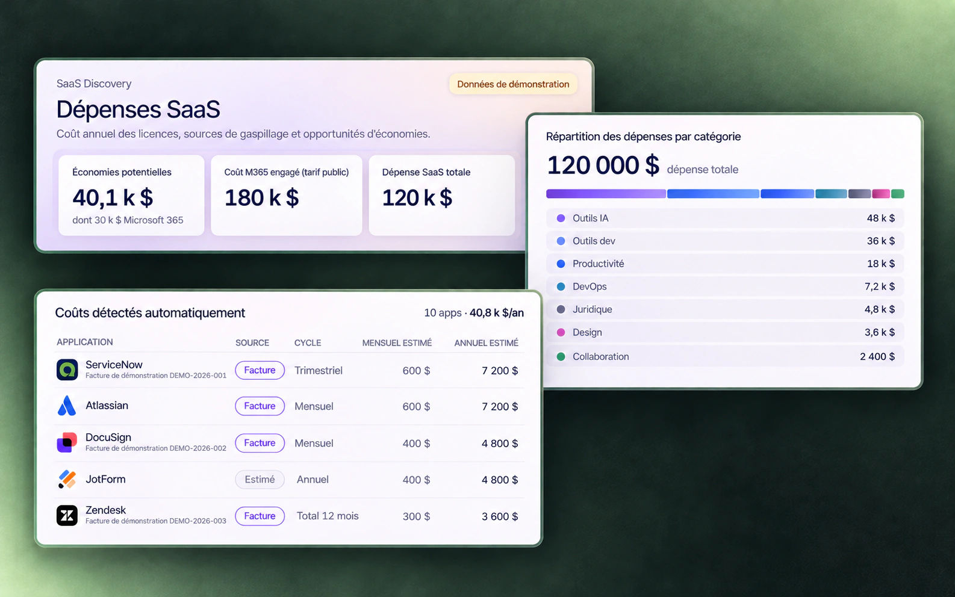955x597 pixels.
Task: Open the Économies potentielles card
Action: 131,196
